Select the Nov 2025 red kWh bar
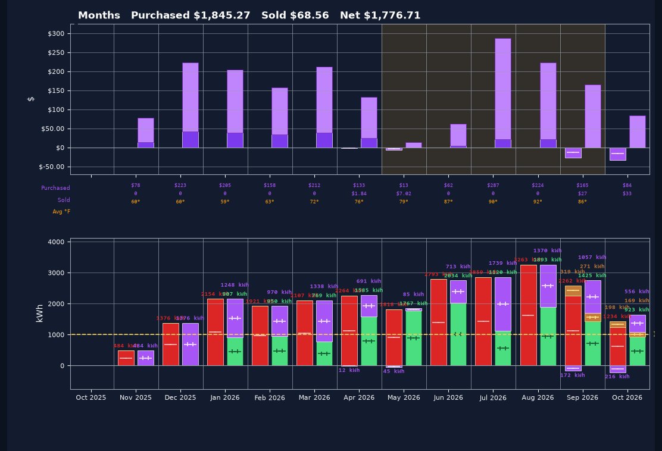The image size is (662, 451). (x=126, y=358)
